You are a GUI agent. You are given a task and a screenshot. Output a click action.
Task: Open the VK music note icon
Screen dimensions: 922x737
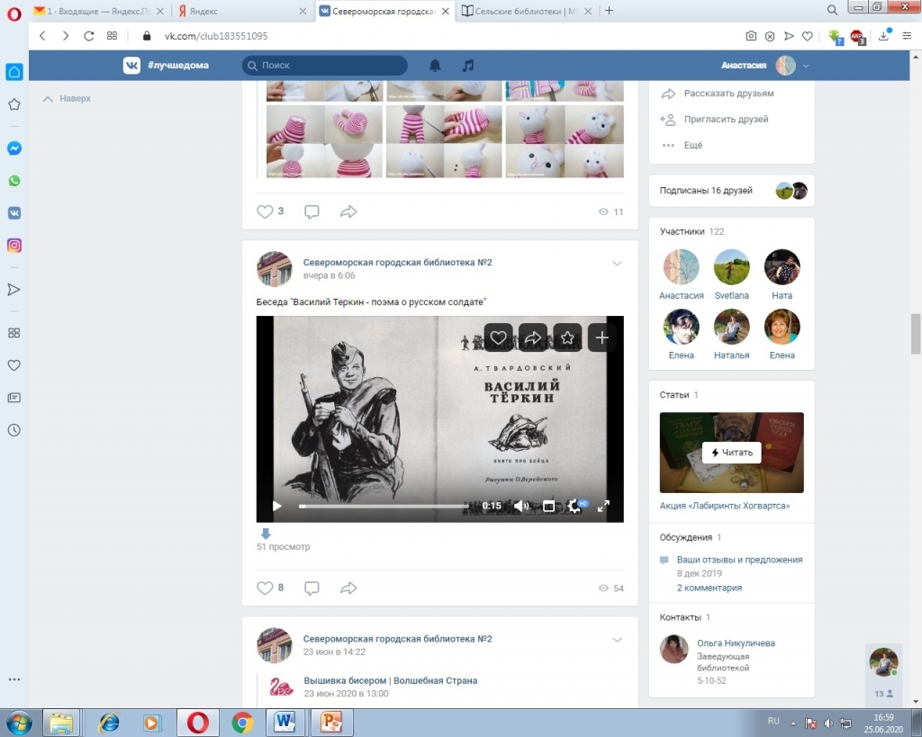pos(468,65)
